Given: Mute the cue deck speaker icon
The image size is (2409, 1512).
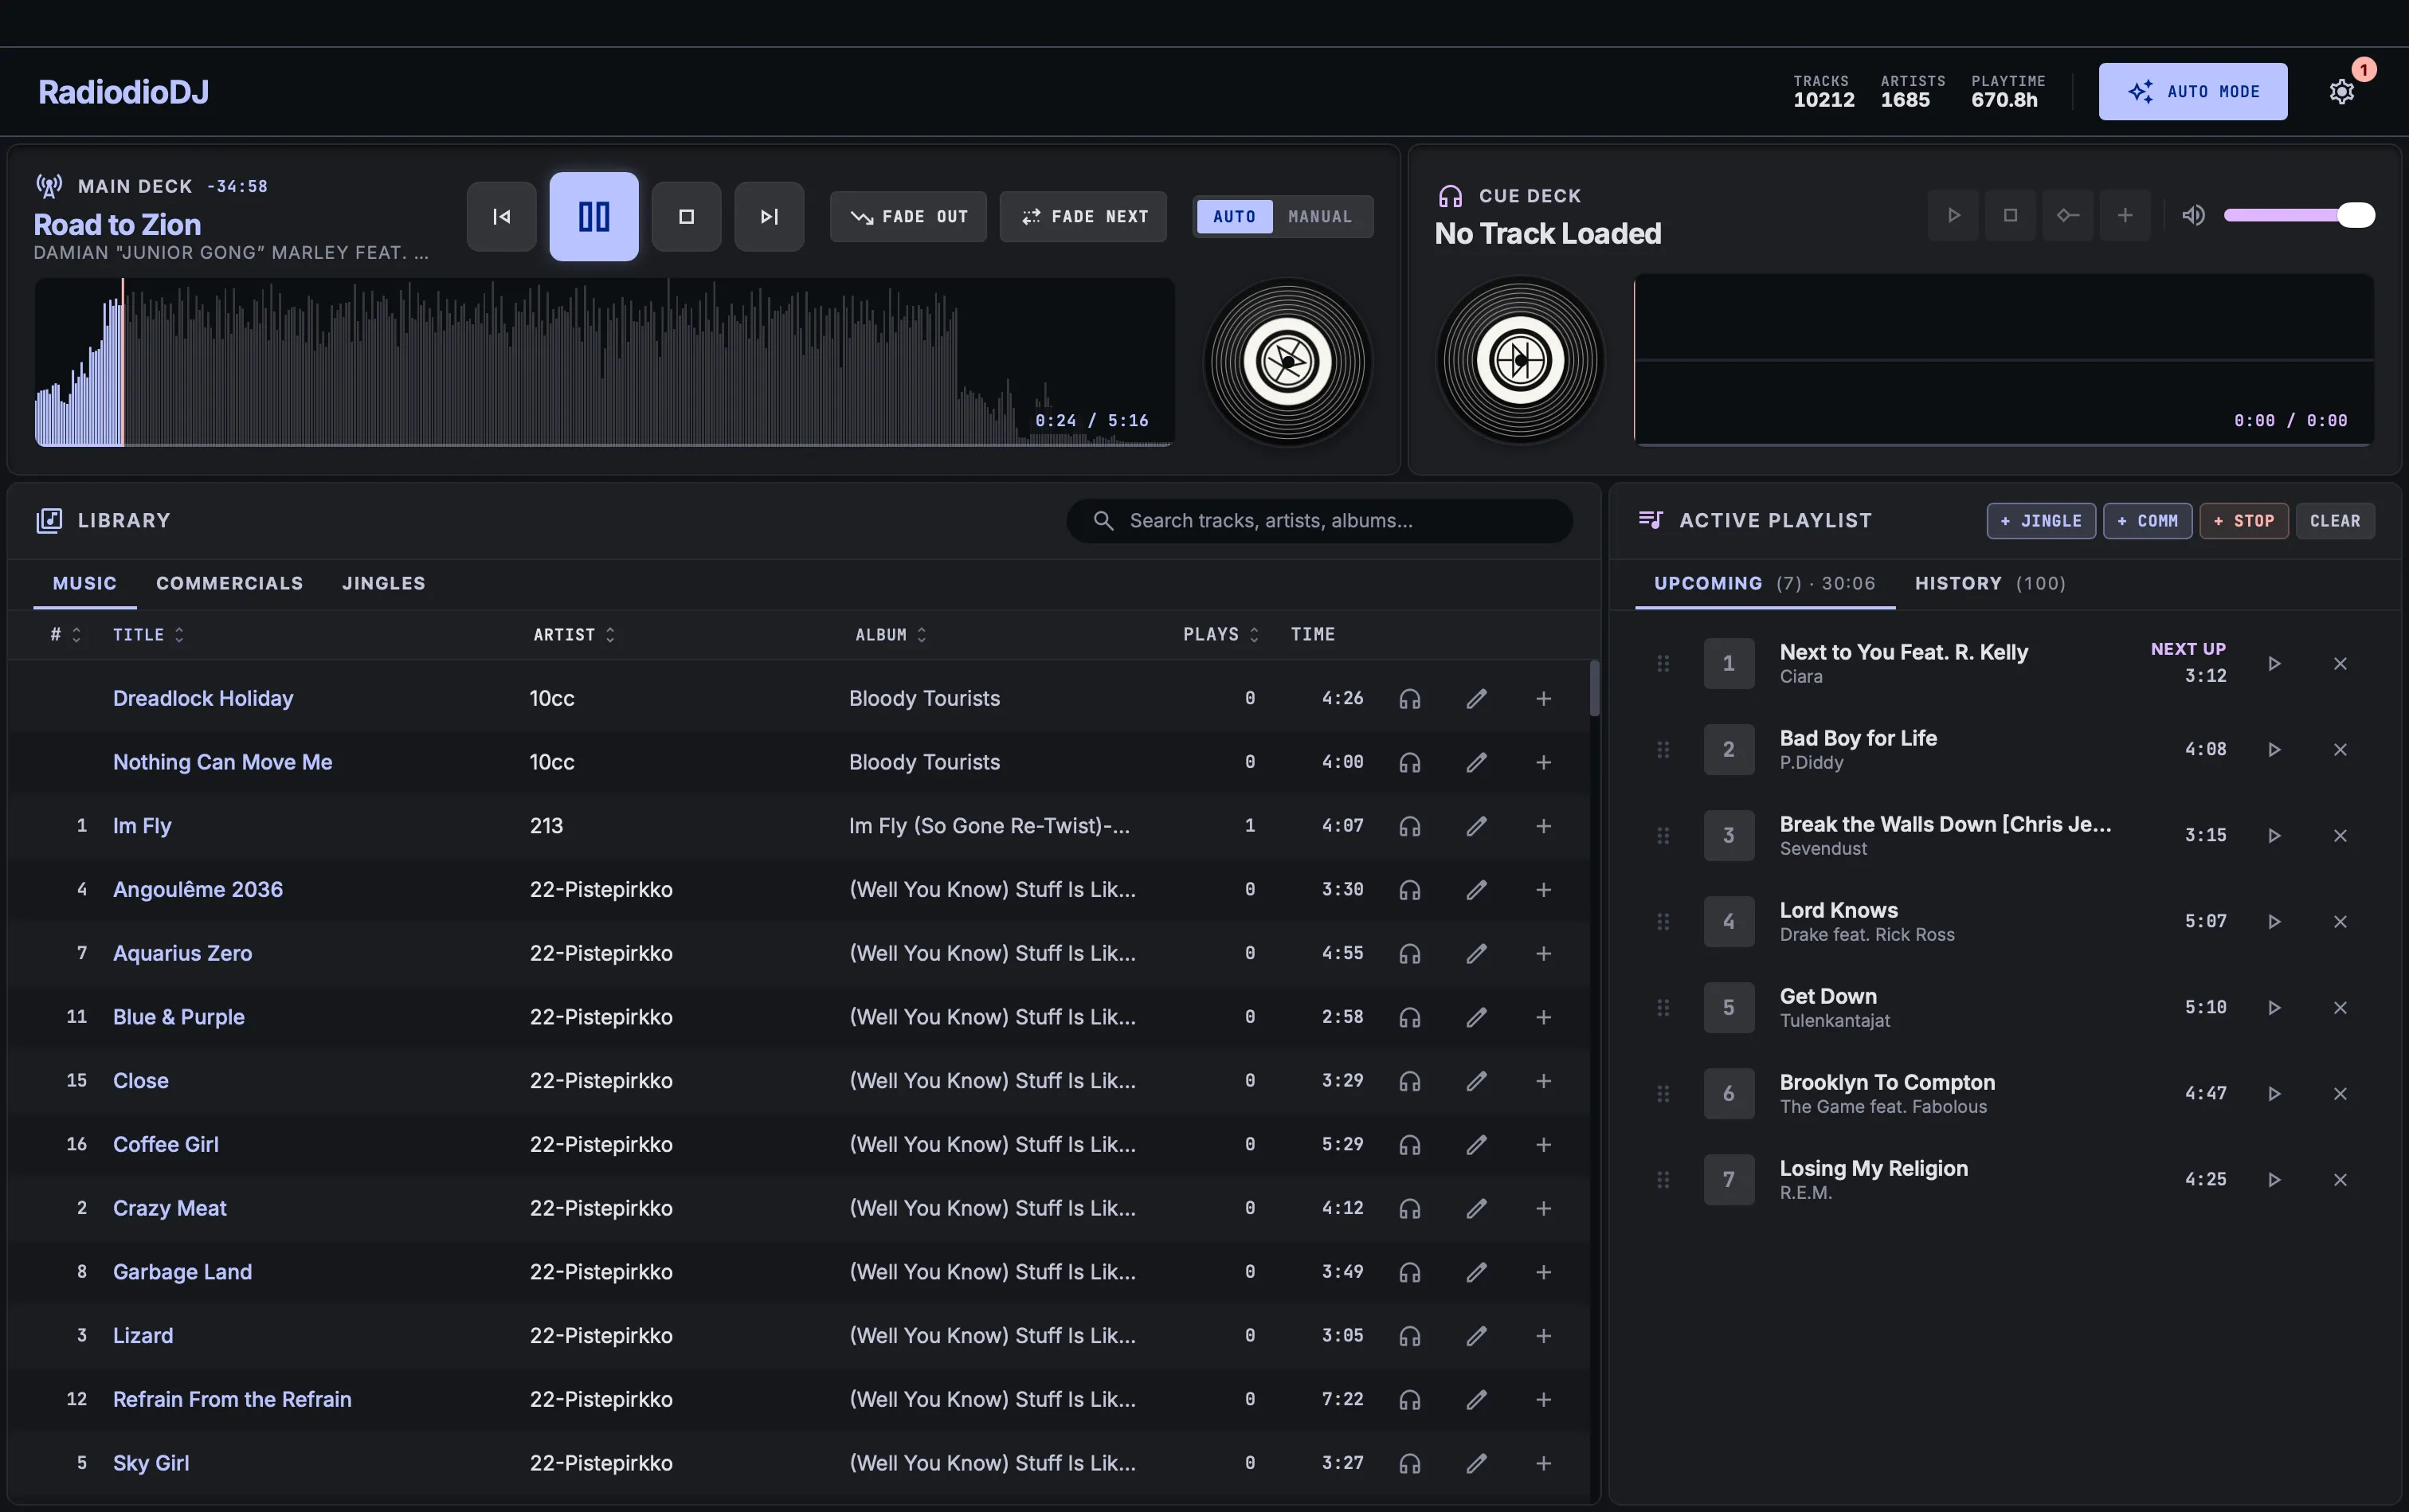Looking at the screenshot, I should click(x=2193, y=215).
